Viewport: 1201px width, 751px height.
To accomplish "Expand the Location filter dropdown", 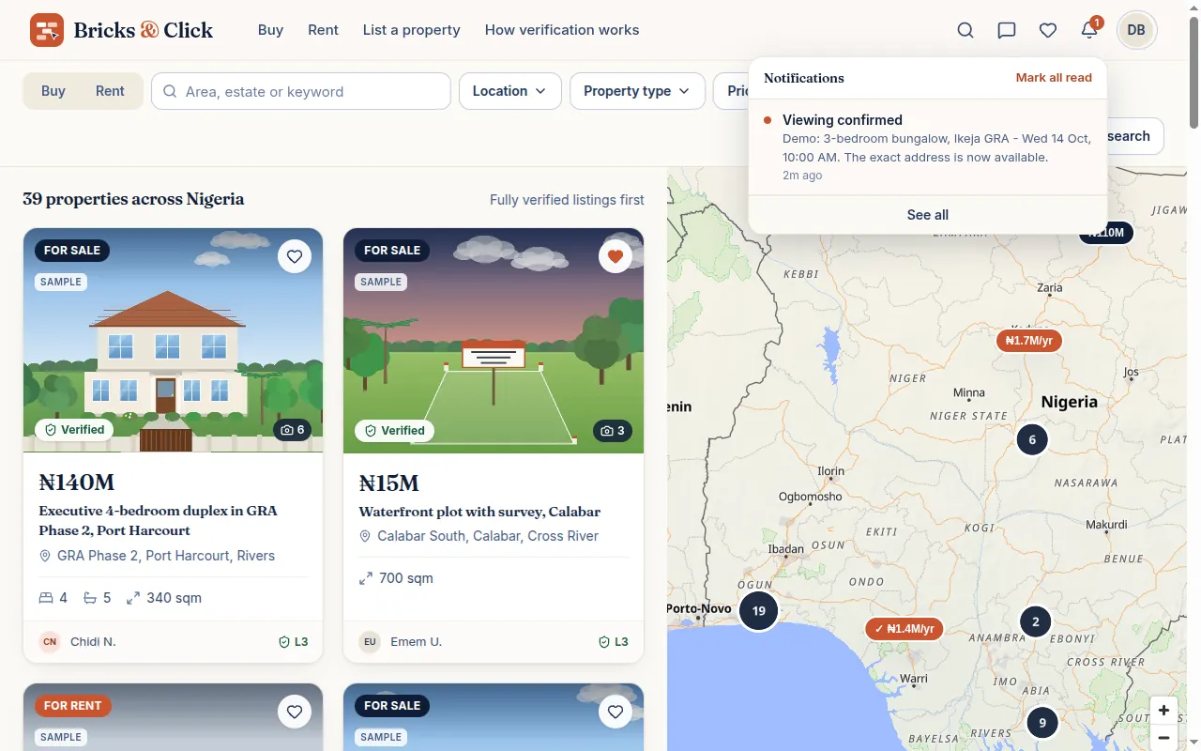I will (x=509, y=91).
